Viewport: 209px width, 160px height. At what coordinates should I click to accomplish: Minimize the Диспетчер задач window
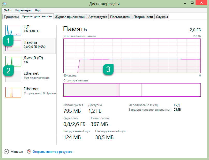(185, 3)
